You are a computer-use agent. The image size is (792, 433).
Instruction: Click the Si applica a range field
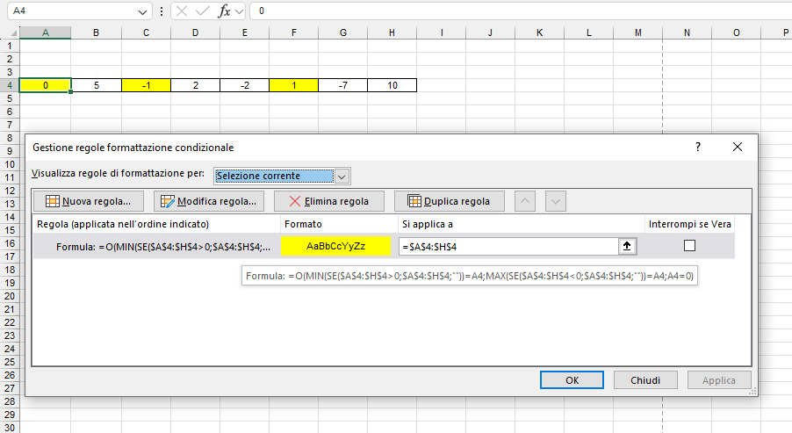click(508, 247)
